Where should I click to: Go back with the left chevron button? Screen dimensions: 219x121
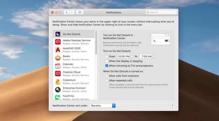pos(67,12)
